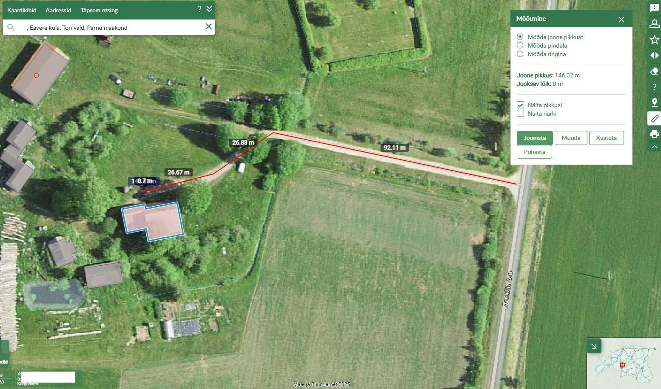Screen dimensions: 661x389
Task: Switch to the Täpsem otsing tab
Action: pos(99,10)
